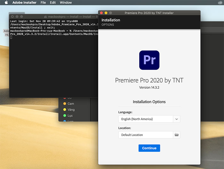Click the Terminal window title bar
The height and width of the screenshot is (169, 224).
pyautogui.click(x=54, y=17)
